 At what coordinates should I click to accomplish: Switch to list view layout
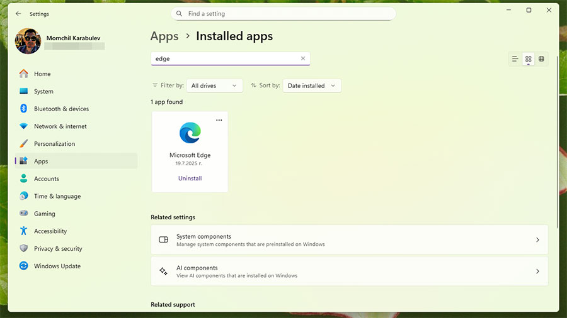[515, 59]
